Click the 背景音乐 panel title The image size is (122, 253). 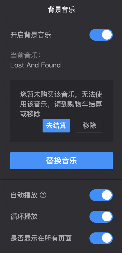click(61, 10)
